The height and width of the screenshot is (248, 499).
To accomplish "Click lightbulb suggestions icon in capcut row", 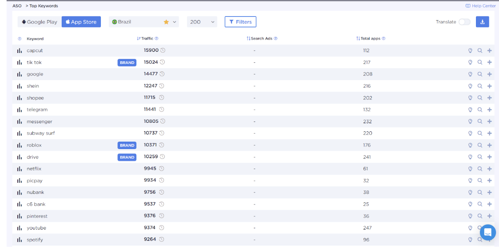I will tap(470, 51).
